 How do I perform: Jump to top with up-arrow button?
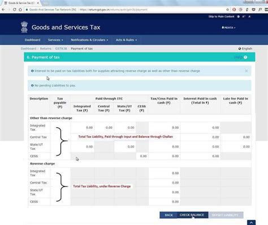click(x=251, y=223)
